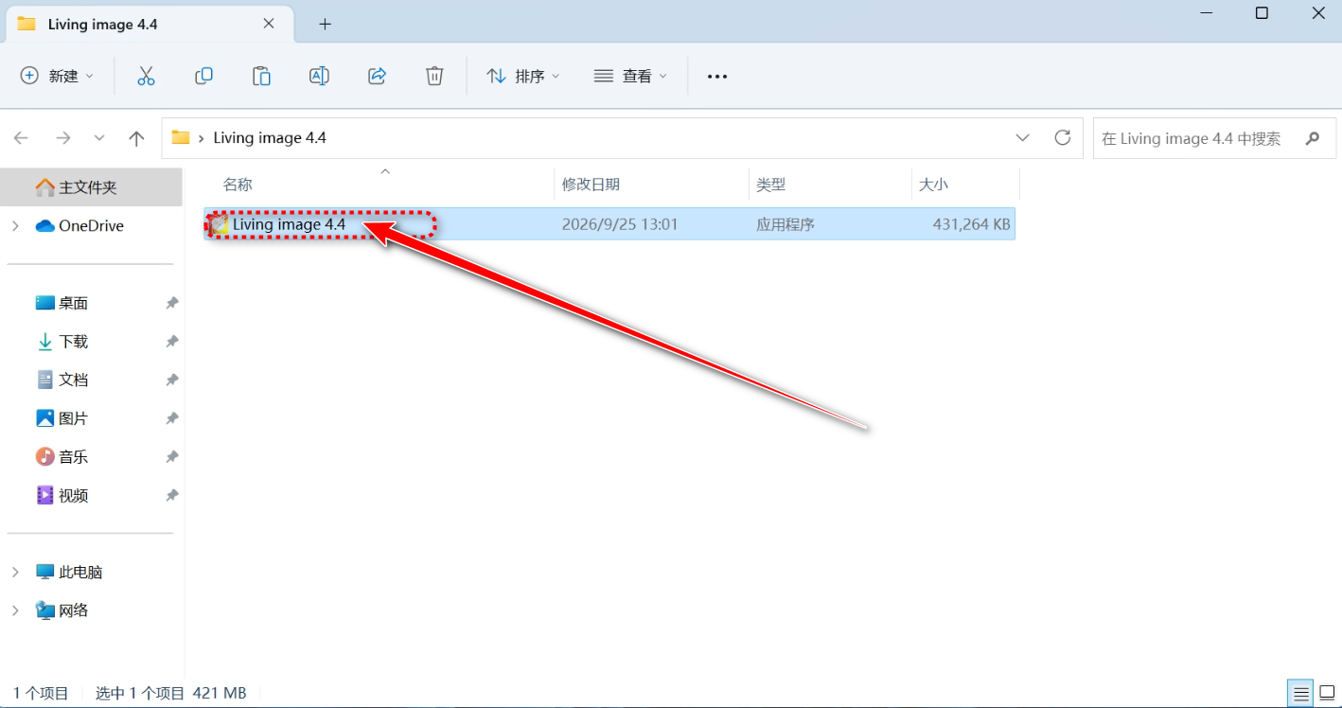Viewport: 1342px width, 708px height.
Task: Click pin icon next to 下载
Action: tap(171, 342)
